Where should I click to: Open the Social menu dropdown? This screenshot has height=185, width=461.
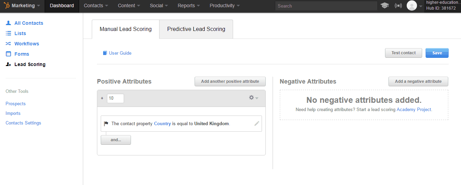159,6
